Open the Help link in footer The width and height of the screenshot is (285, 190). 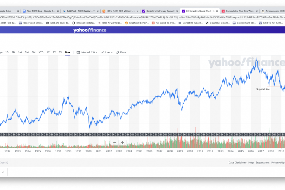click(x=251, y=163)
